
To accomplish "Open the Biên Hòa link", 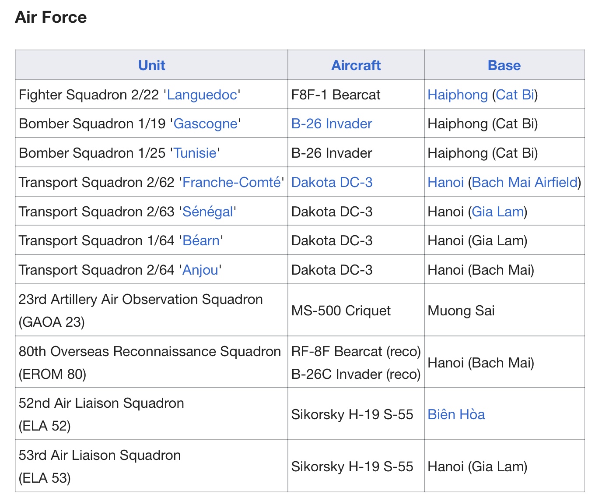I will (x=456, y=414).
